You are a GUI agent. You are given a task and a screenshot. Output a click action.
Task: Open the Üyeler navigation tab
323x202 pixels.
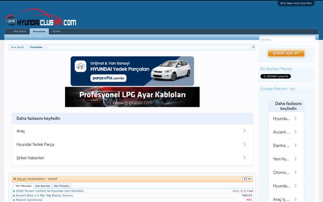point(56,31)
